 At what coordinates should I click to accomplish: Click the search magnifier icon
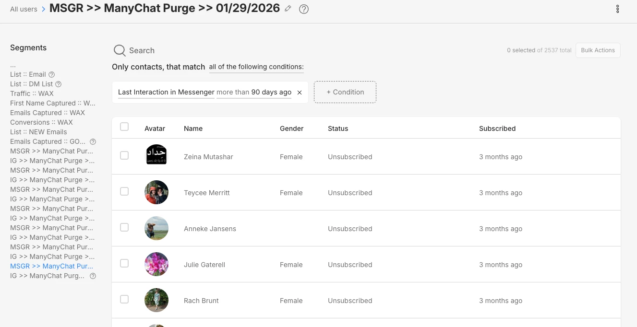[119, 50]
